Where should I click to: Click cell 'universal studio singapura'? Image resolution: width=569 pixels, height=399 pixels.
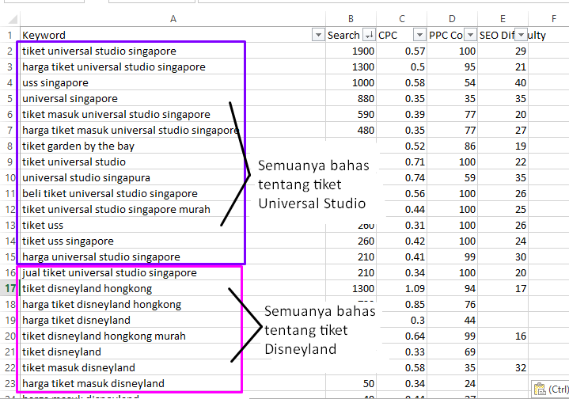[173, 178]
